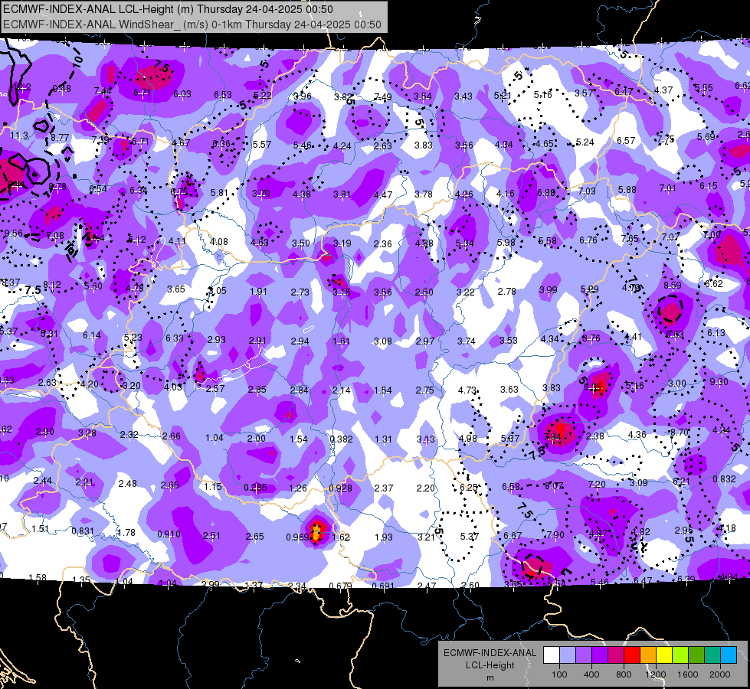Click the magenta legend swatch at 800

[x=616, y=655]
